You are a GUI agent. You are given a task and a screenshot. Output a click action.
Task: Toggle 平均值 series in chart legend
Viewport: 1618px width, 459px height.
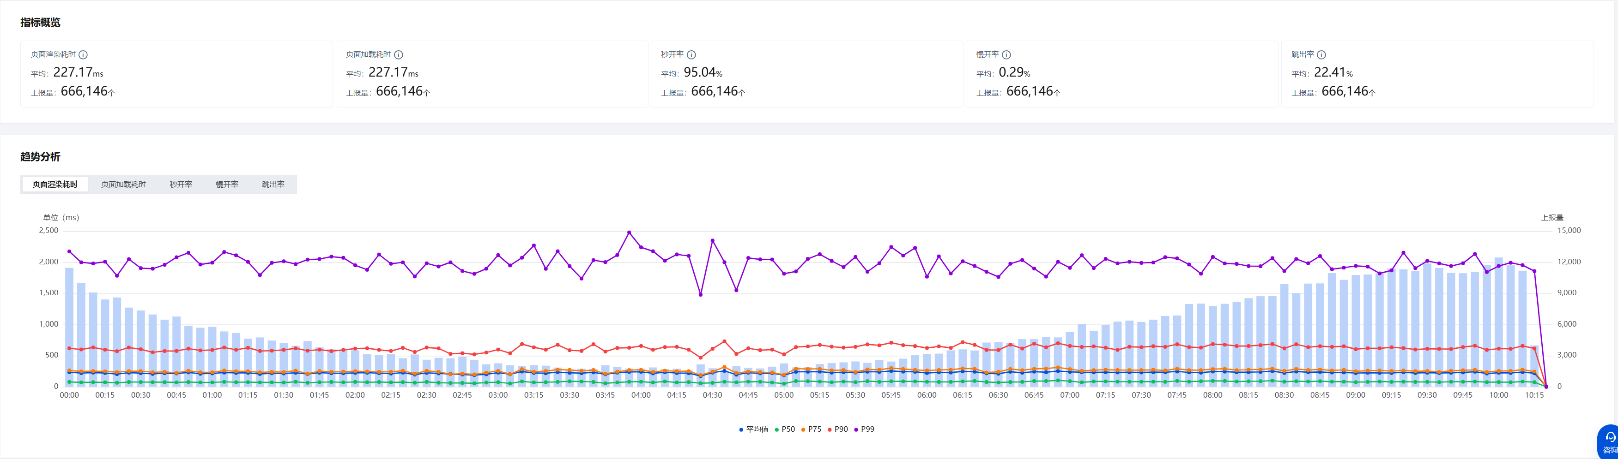[754, 429]
